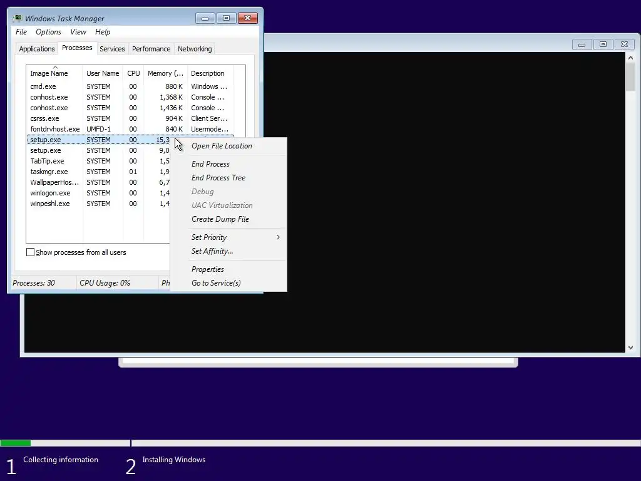Minimize the Windows Task Manager window

click(x=205, y=18)
